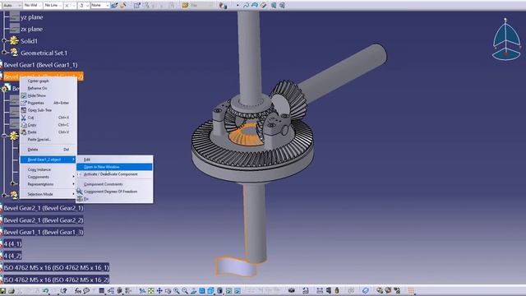Click the Measure icon in bottom toolbar
This screenshot has height=296, width=526.
click(x=320, y=290)
